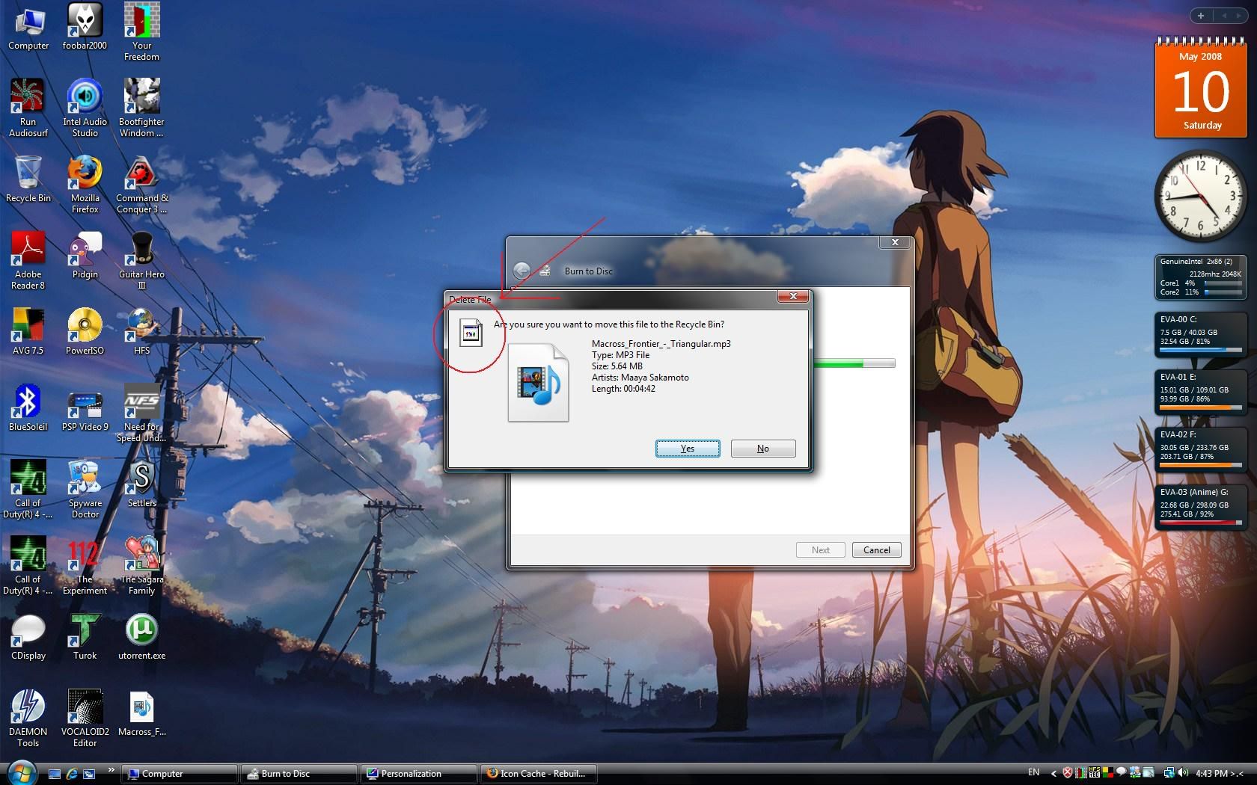Viewport: 1257px width, 785px height.
Task: Select the Run Audiosurf icon
Action: (x=28, y=108)
